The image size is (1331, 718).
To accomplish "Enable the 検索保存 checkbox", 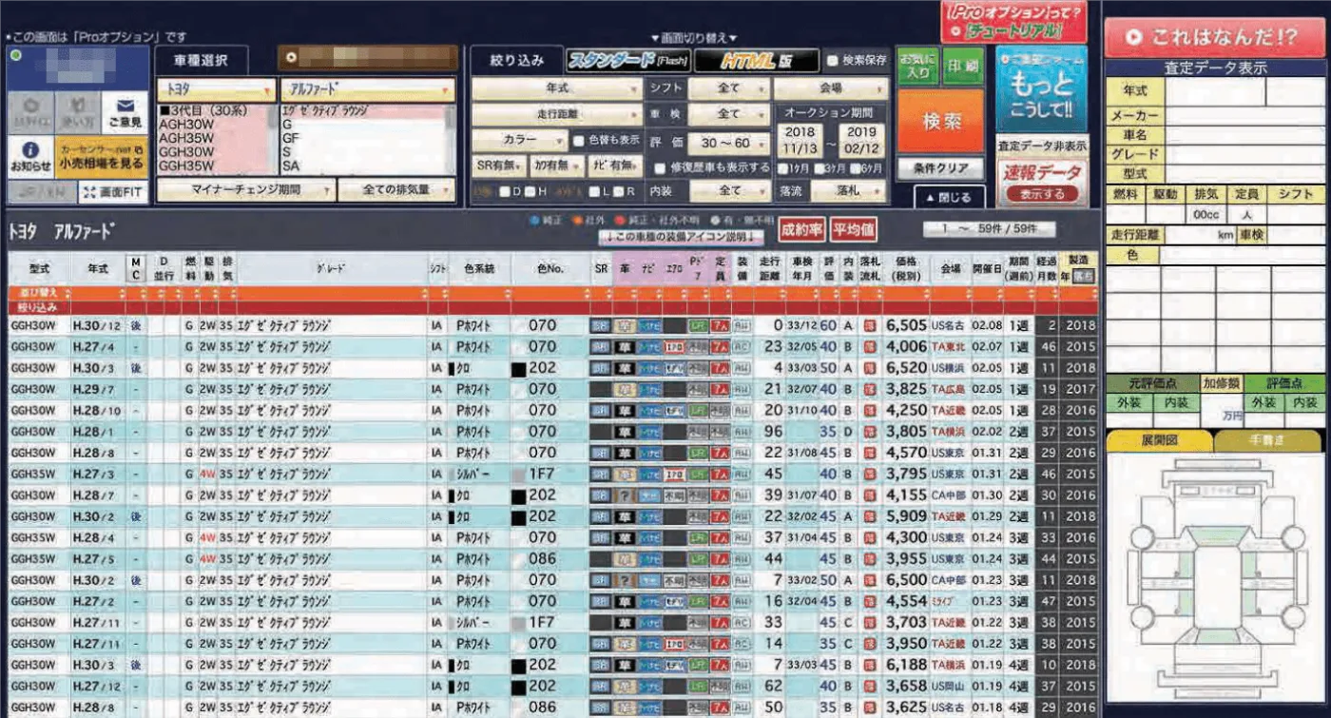I will [833, 61].
